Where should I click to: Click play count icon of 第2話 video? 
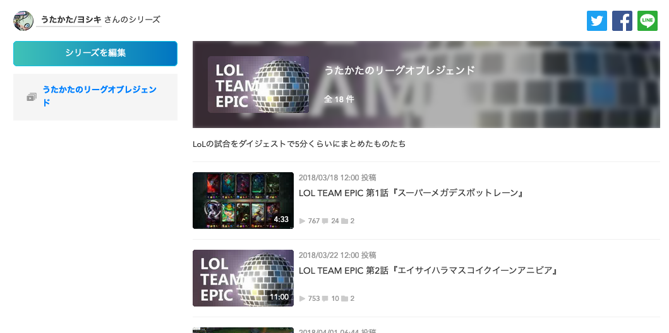[302, 298]
